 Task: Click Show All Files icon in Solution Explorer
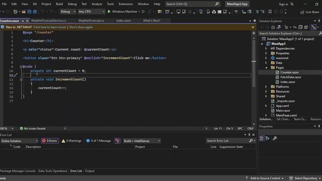coord(306,27)
